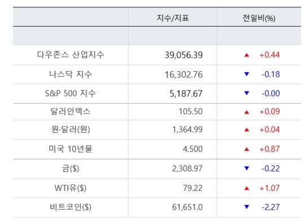Click the Bitcoin change value -2.27
Screen dimensions: 305x222
(271, 207)
